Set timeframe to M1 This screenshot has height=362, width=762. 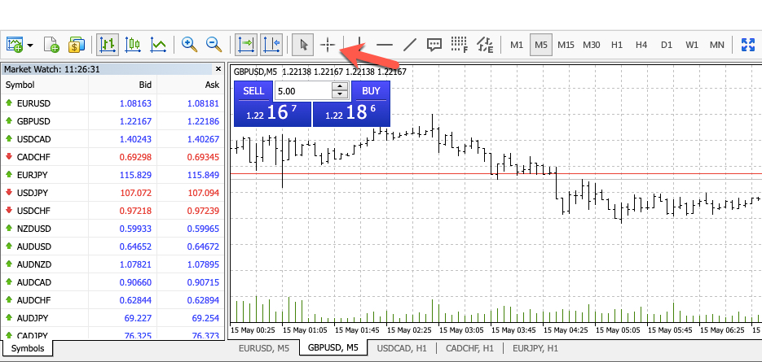click(x=517, y=45)
